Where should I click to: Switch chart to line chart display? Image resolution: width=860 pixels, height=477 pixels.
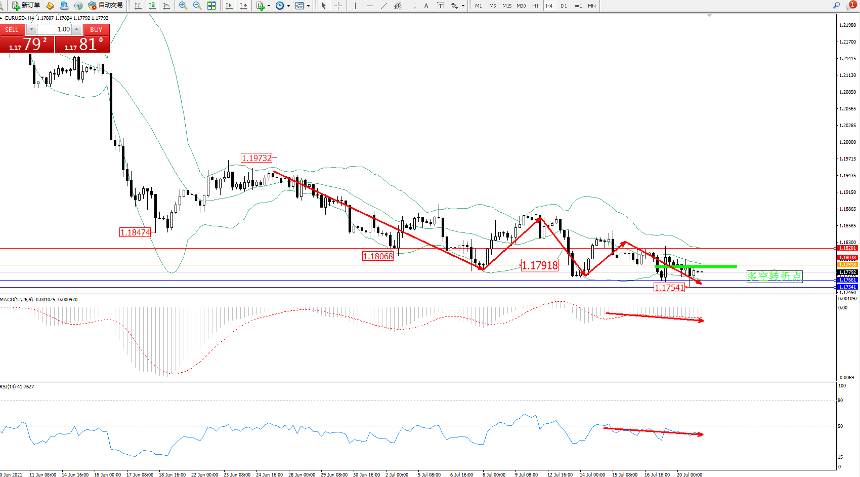click(x=166, y=6)
